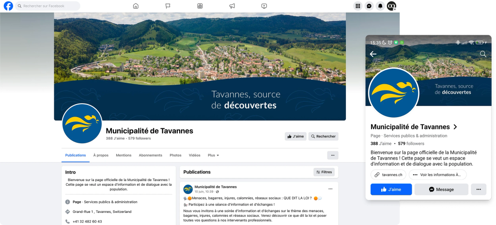
Task: Switch to the Abonnements tab
Action: (151, 155)
